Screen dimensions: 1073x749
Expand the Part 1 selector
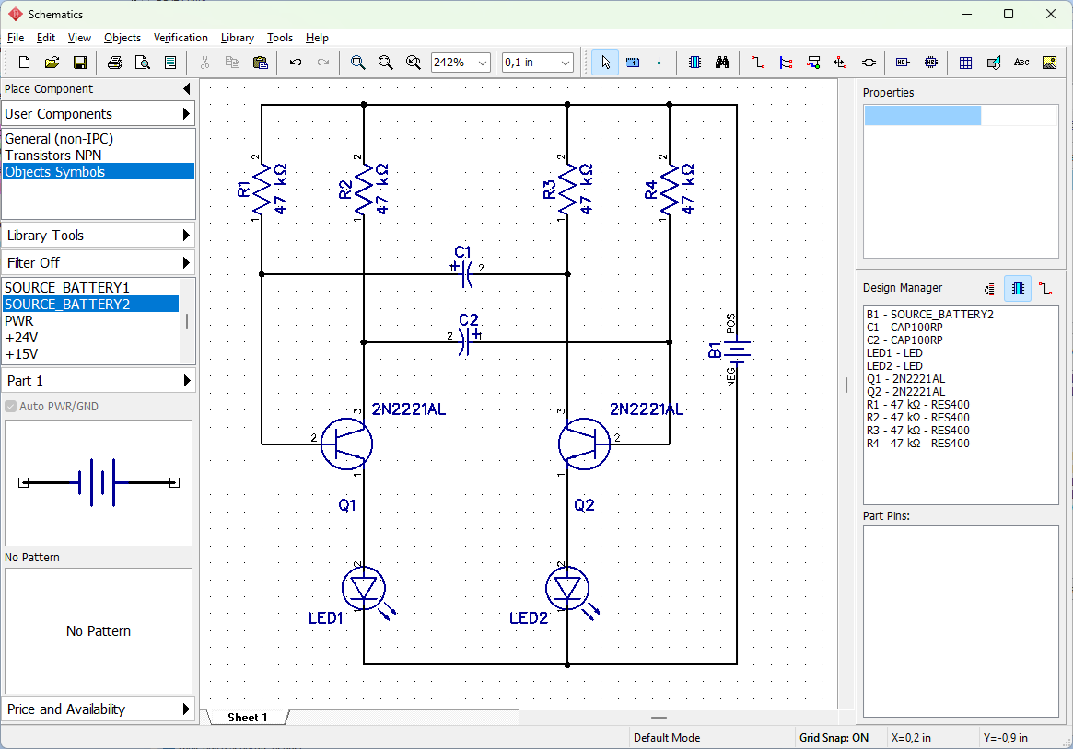(x=99, y=381)
